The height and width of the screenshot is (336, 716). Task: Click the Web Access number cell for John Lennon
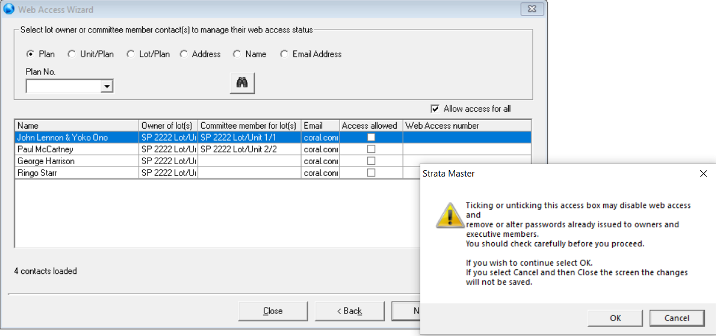pyautogui.click(x=467, y=137)
